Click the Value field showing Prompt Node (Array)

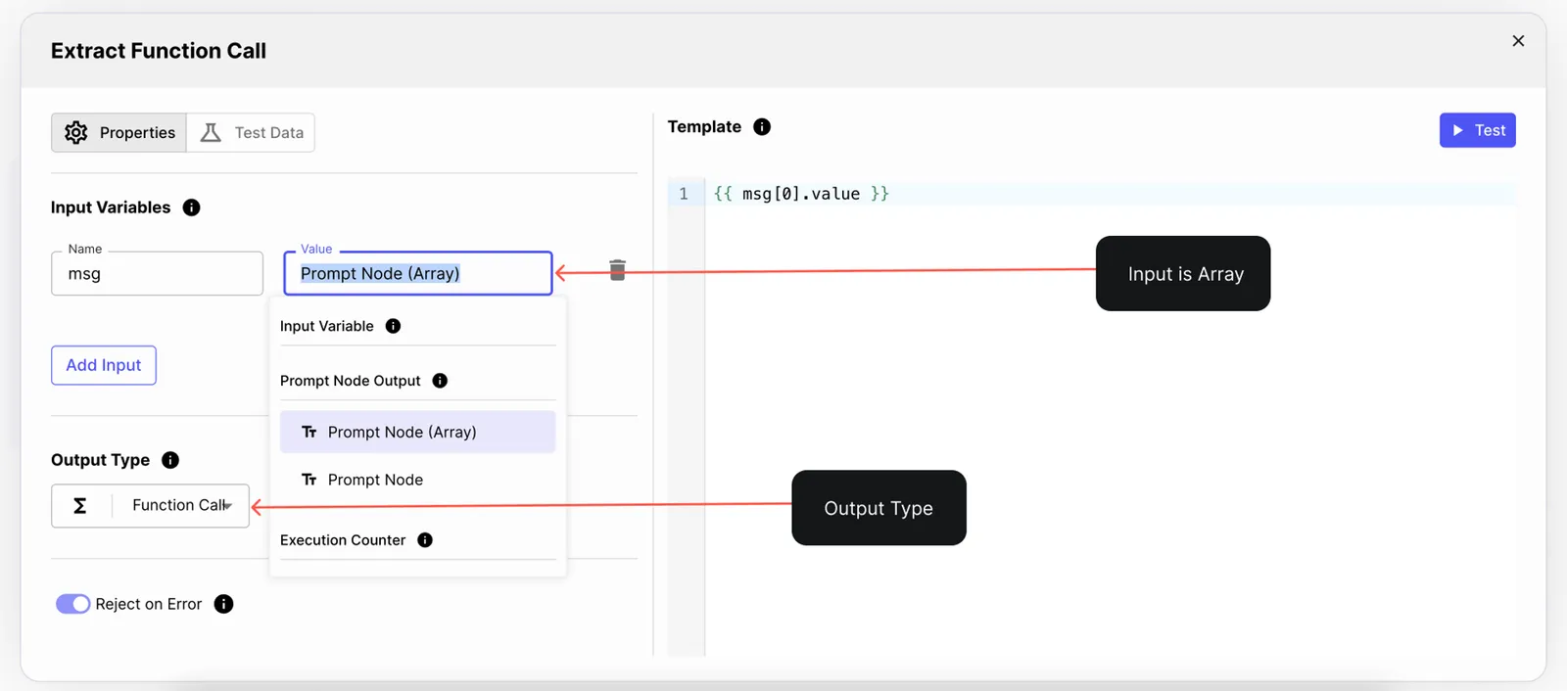point(418,273)
